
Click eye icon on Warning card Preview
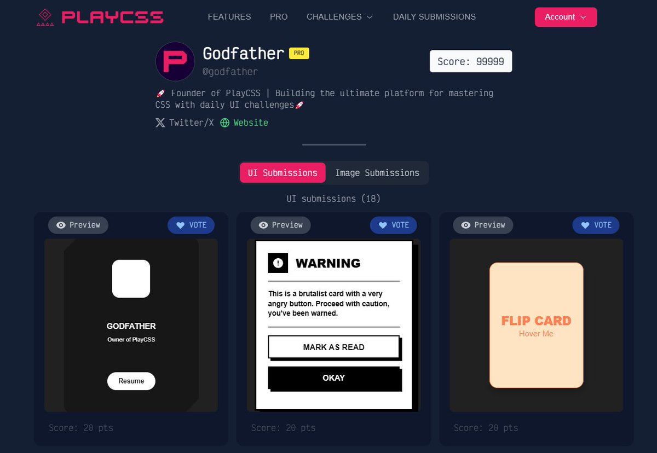[263, 225]
